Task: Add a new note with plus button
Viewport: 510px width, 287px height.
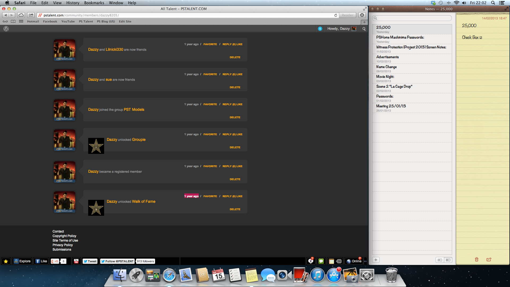Action: 376,260
